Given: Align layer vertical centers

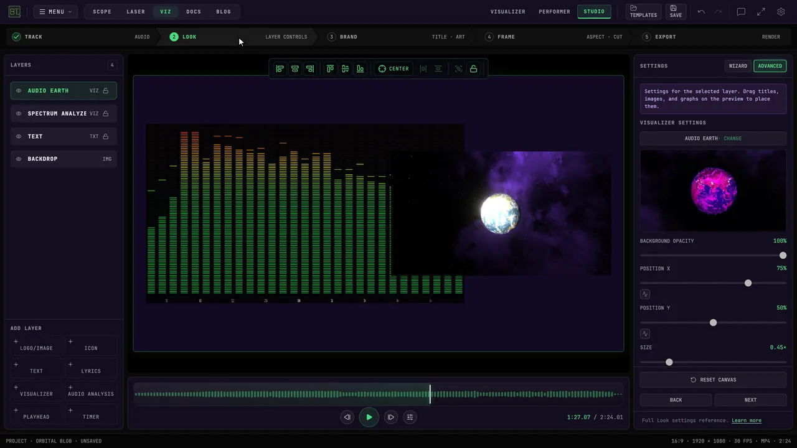Looking at the screenshot, I should [345, 68].
